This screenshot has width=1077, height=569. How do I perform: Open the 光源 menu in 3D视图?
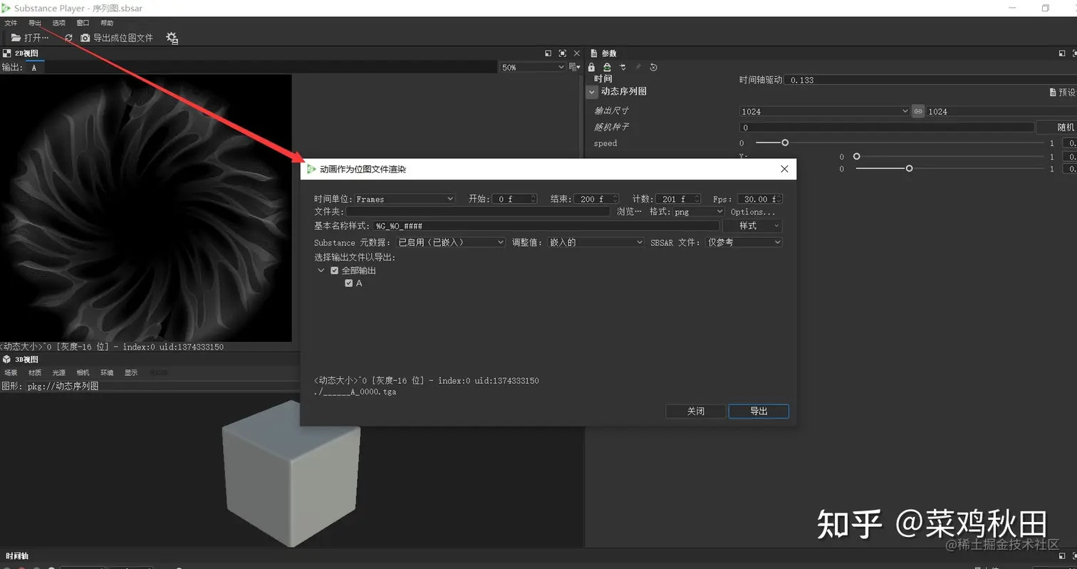point(59,373)
